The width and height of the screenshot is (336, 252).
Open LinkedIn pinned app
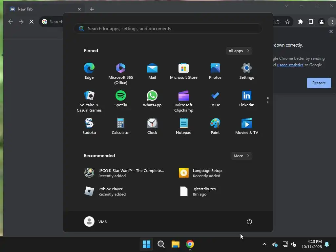coord(247,99)
